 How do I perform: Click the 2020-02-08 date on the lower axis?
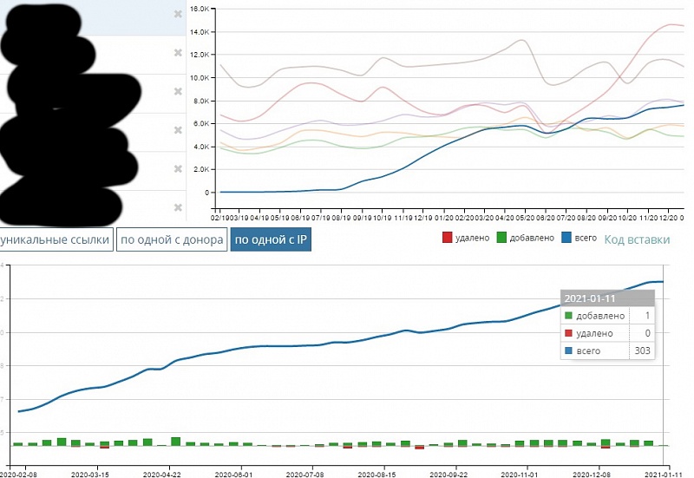(17, 475)
